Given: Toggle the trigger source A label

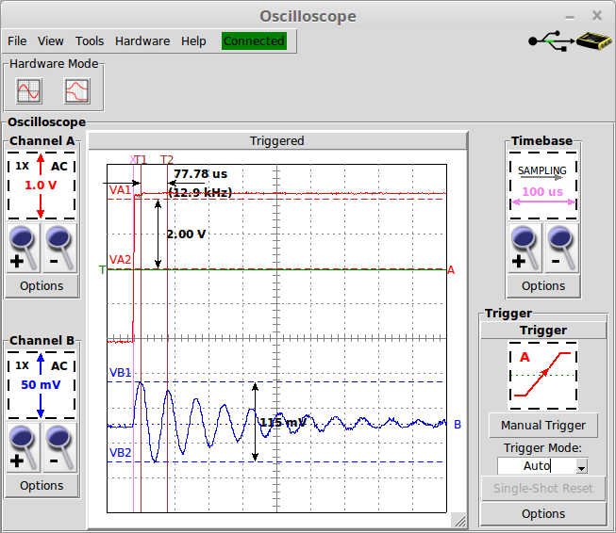Looking at the screenshot, I should tap(524, 357).
